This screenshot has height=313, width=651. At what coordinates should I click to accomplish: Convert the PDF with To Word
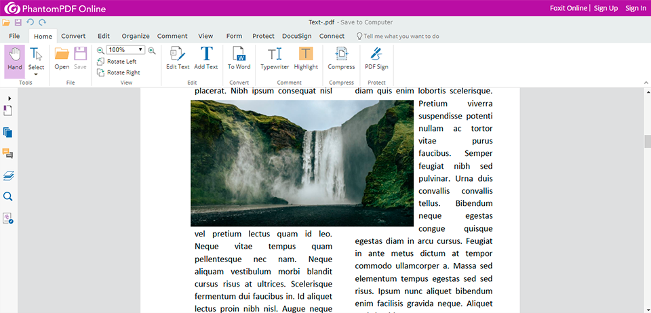[x=239, y=58]
